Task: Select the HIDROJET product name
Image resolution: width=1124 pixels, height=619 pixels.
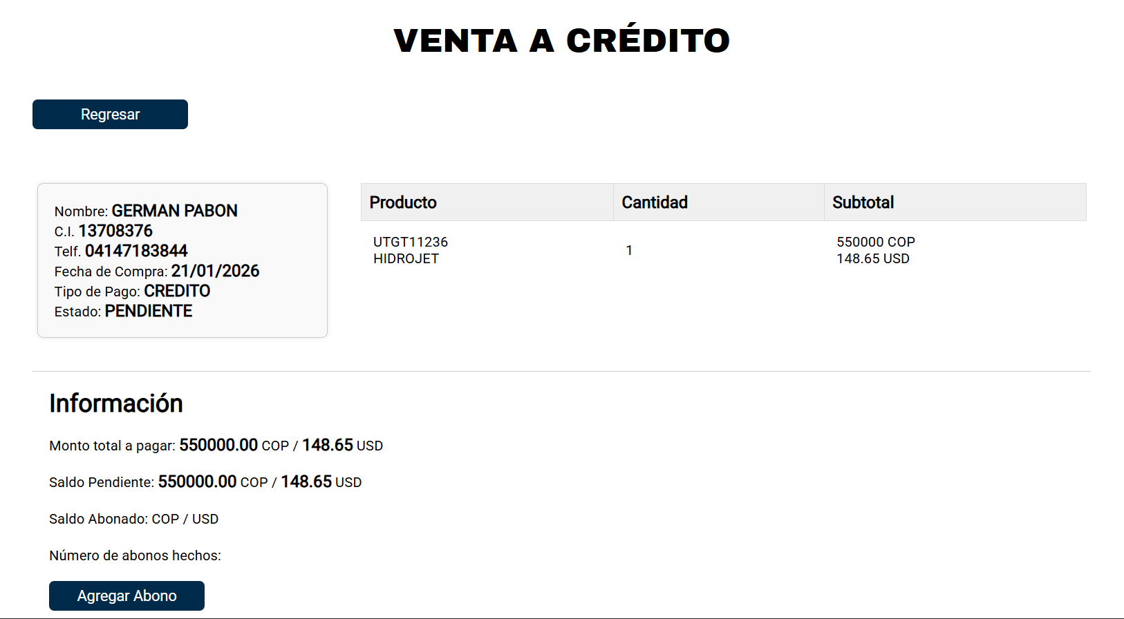Action: 406,258
